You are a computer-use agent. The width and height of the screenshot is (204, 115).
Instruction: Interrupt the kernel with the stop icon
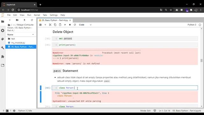click(70, 25)
